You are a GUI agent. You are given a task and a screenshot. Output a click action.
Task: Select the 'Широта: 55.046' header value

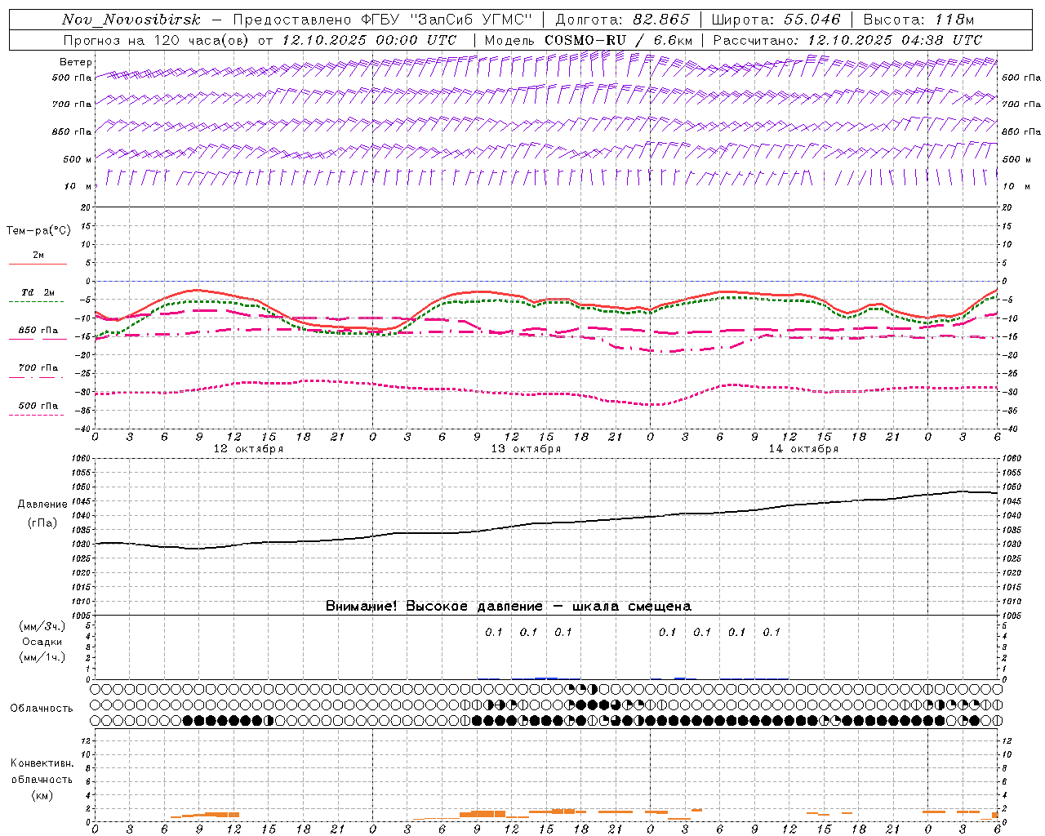(776, 20)
